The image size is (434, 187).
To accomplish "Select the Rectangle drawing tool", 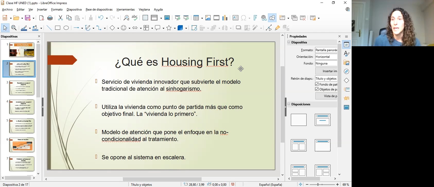I will tap(58, 28).
